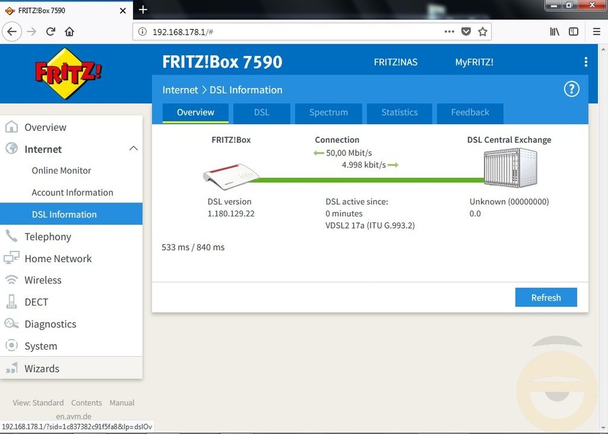Click the System icon in sidebar
The width and height of the screenshot is (608, 434).
pos(11,345)
